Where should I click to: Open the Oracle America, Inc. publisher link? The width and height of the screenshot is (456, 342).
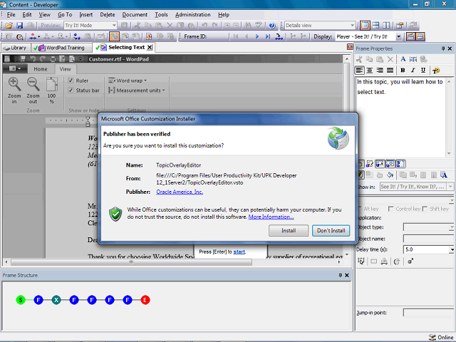pyautogui.click(x=180, y=192)
